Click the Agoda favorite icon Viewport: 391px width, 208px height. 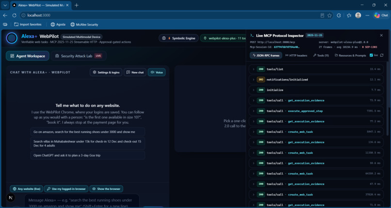(52, 25)
